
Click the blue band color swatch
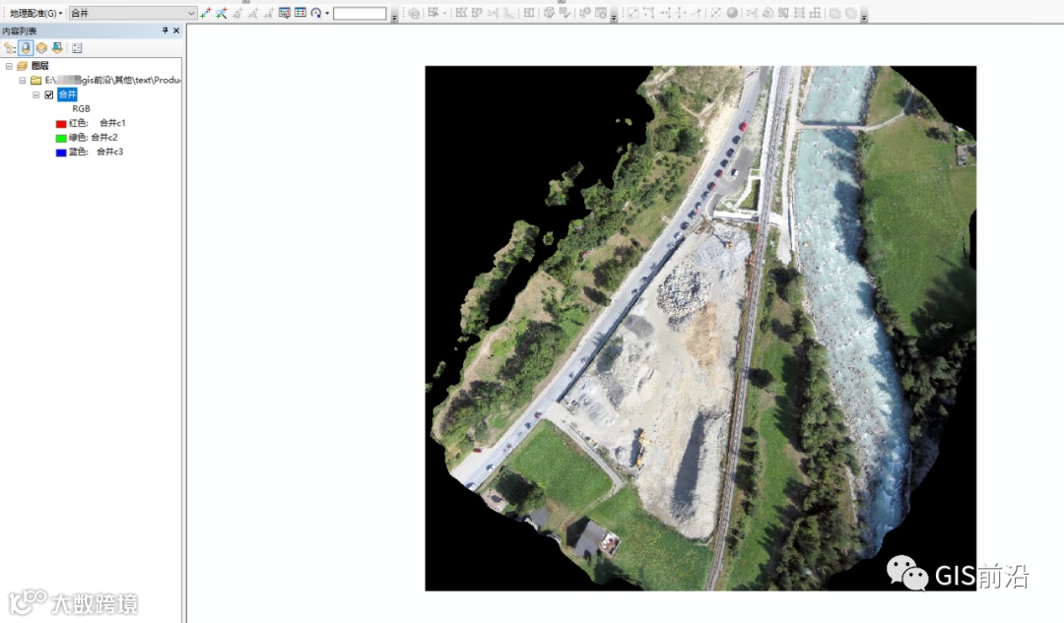click(x=61, y=152)
